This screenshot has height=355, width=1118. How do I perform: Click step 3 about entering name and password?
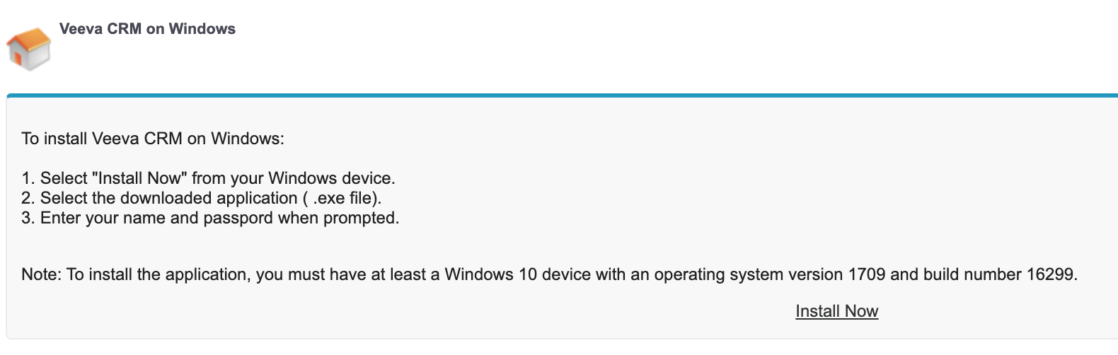210,218
